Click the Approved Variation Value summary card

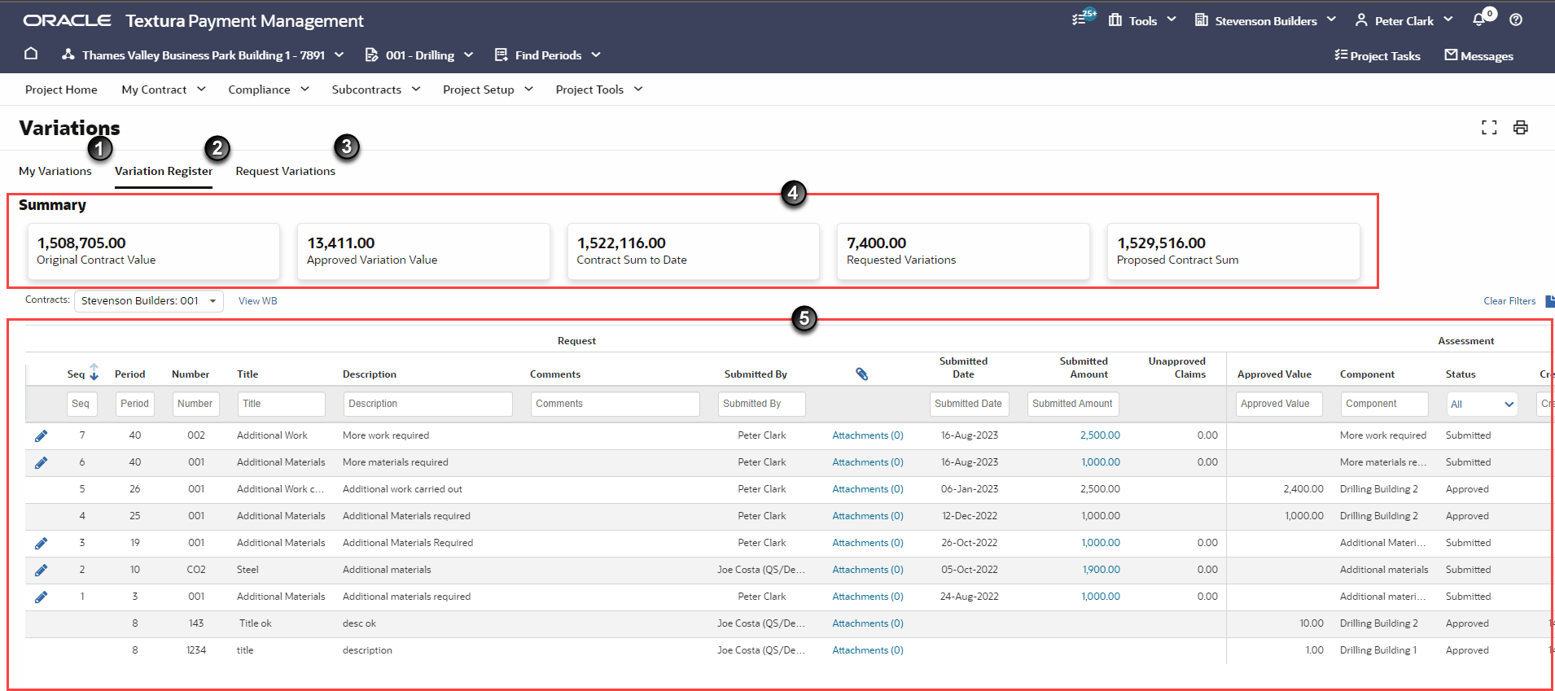click(423, 251)
